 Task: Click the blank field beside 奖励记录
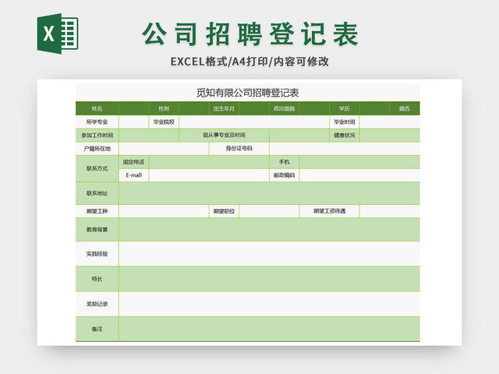click(269, 304)
